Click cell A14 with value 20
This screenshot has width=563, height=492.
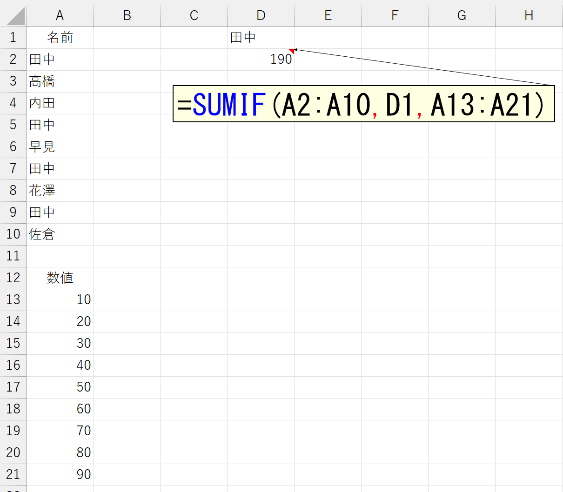[60, 322]
